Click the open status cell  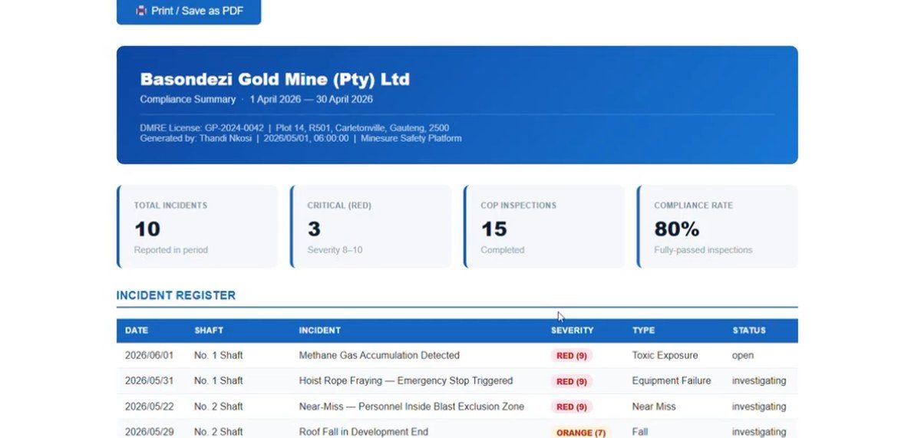743,356
